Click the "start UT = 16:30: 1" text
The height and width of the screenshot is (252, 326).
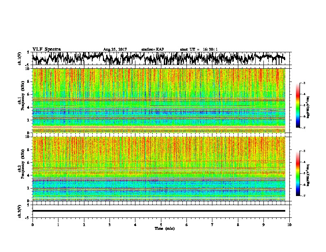point(199,49)
